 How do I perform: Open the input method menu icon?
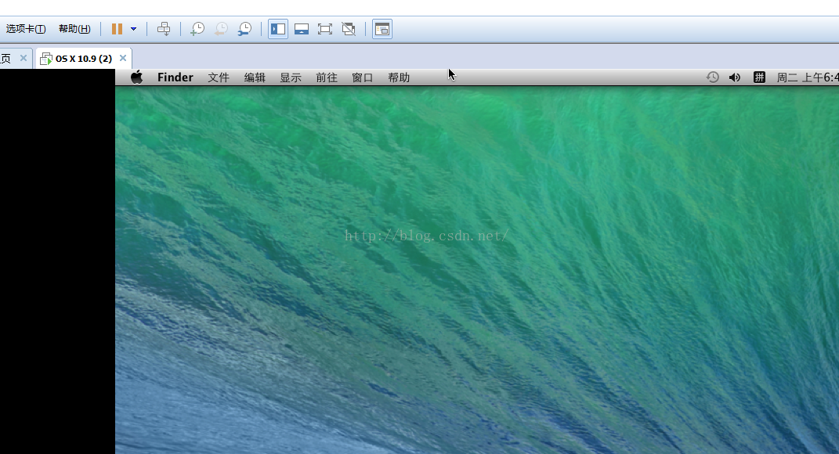tap(759, 77)
